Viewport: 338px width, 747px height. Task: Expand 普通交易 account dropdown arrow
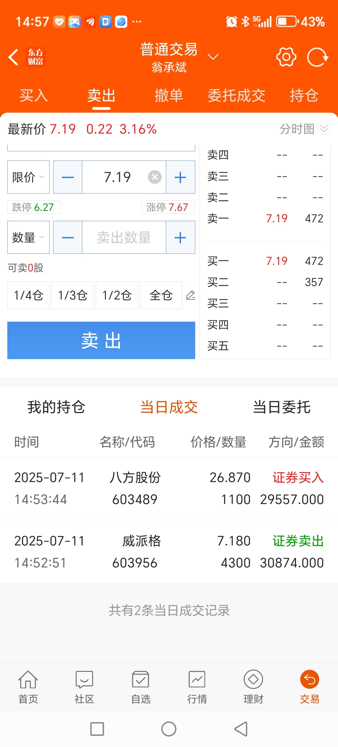click(213, 57)
